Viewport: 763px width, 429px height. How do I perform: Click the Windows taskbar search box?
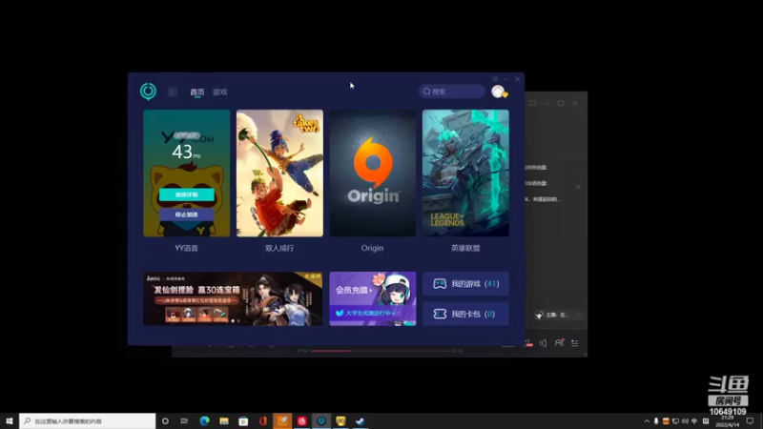(88, 420)
